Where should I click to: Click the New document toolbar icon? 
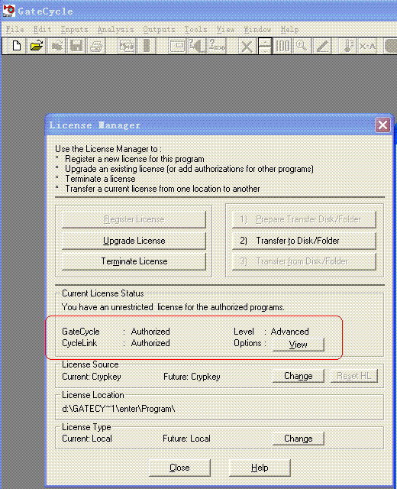click(17, 46)
